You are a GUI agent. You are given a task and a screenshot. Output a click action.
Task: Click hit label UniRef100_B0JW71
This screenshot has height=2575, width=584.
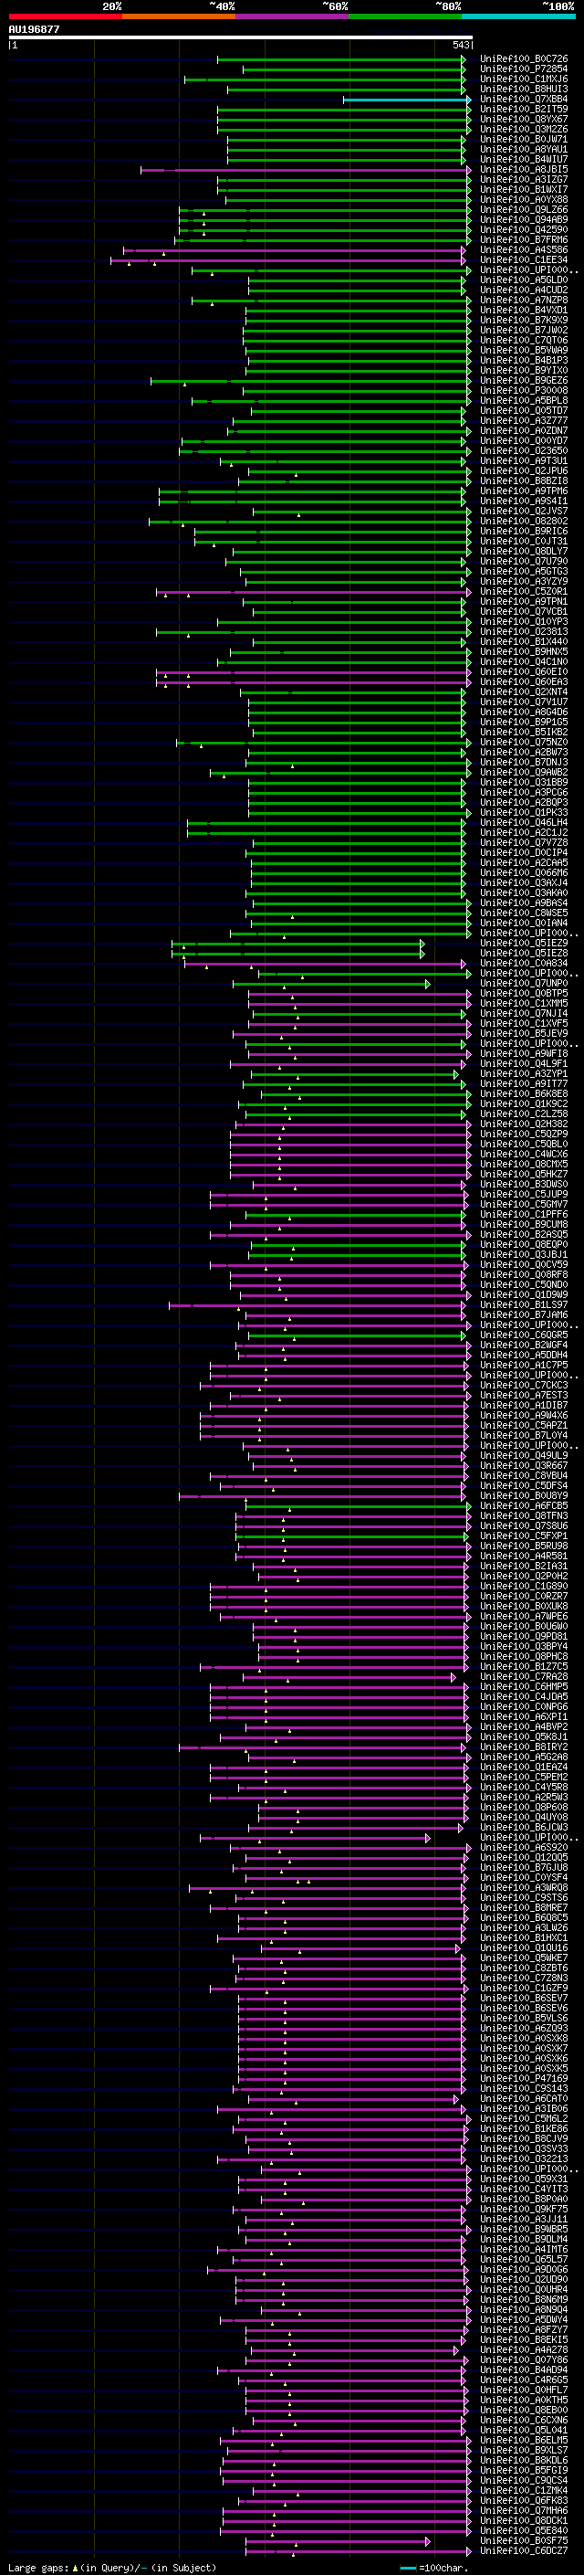(x=524, y=139)
